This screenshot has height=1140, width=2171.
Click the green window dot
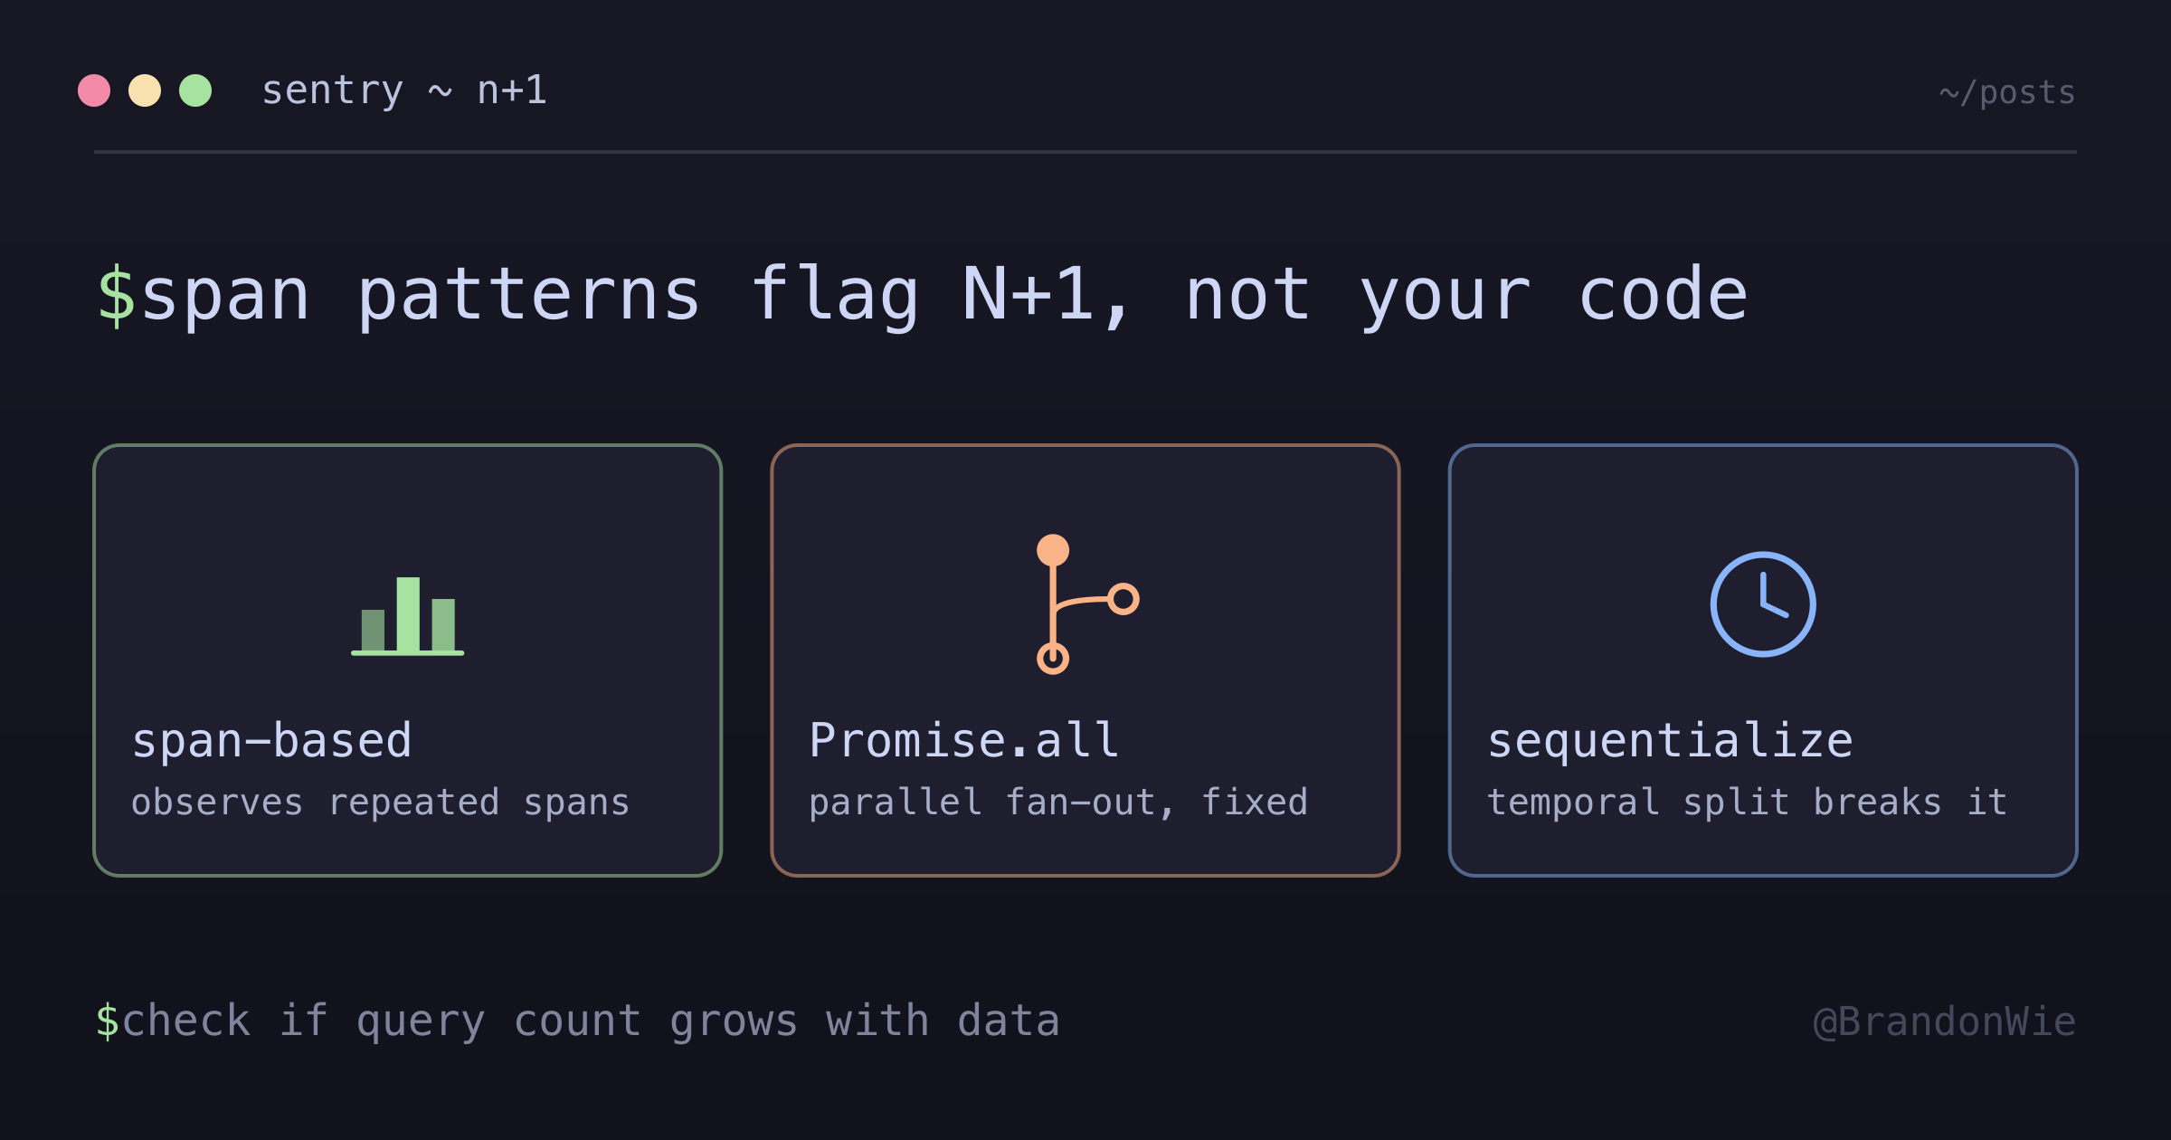click(195, 90)
